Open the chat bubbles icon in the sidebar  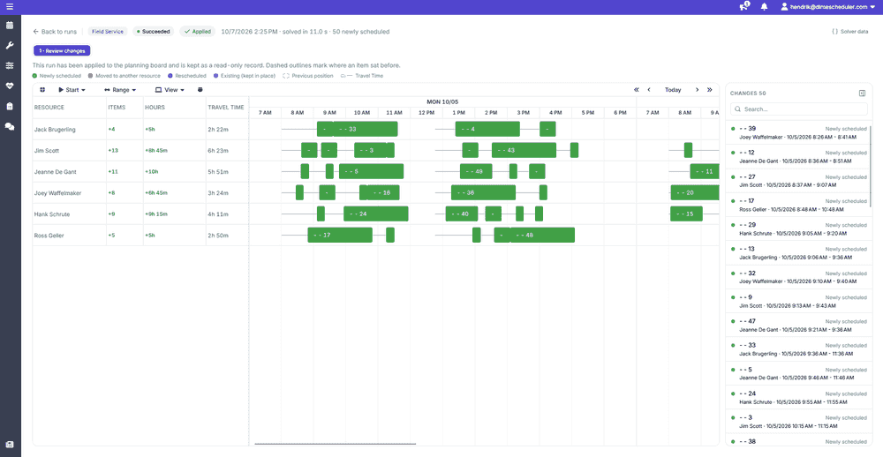[10, 127]
